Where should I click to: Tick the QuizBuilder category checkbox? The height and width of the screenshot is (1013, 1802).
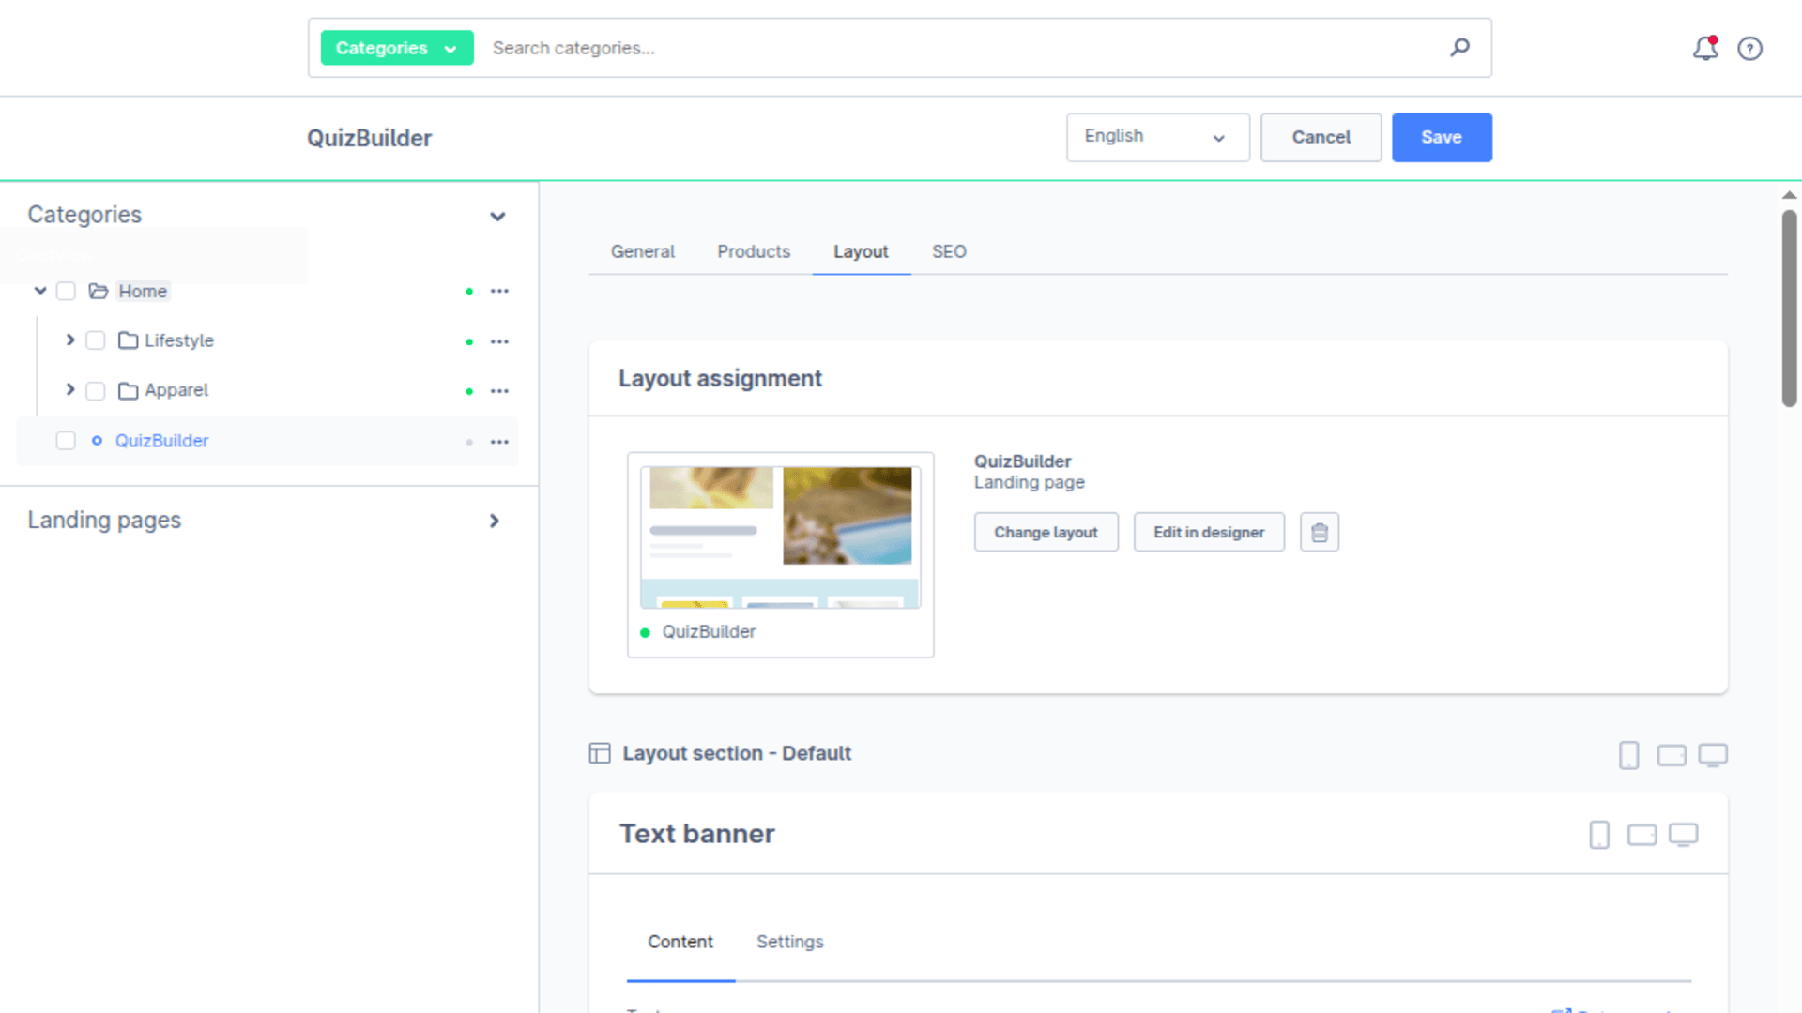click(66, 440)
